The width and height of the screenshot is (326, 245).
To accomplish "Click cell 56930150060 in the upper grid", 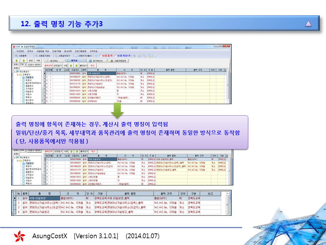I will (75, 73).
